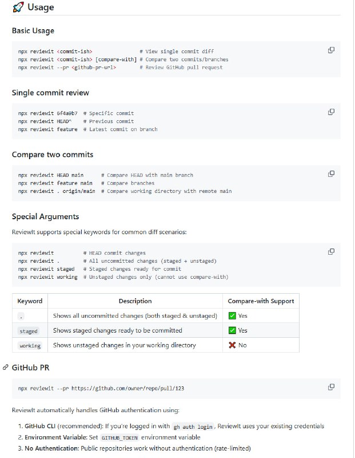Copy the Basic Usage code block
The image size is (355, 458).
click(331, 50)
